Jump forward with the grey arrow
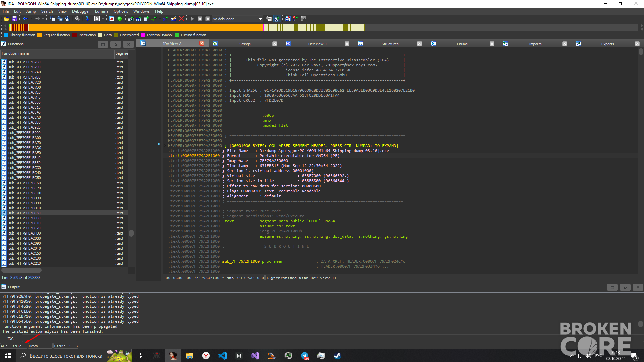 pos(37,19)
